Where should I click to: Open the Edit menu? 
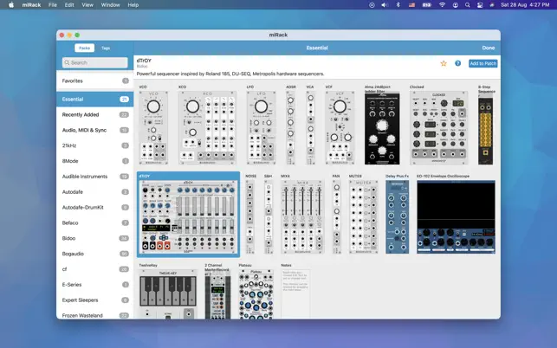click(69, 5)
